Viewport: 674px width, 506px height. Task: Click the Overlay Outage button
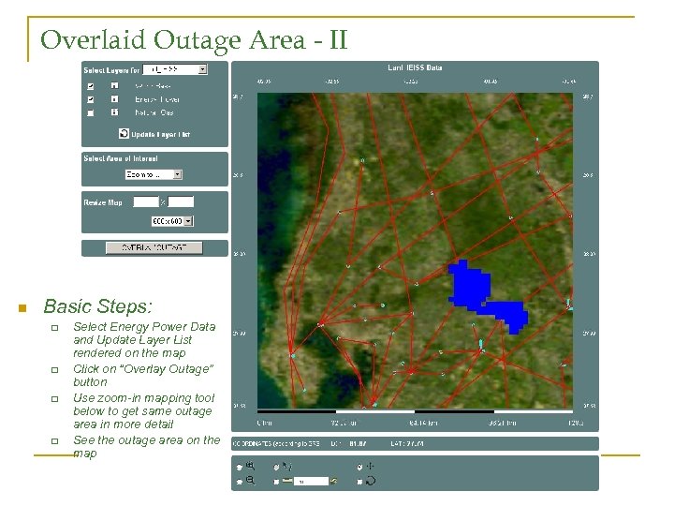tap(154, 247)
